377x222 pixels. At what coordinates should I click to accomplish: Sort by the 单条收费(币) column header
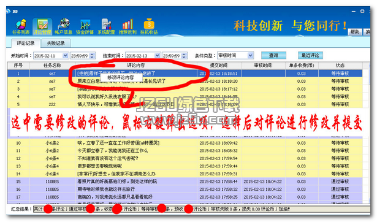(302, 66)
